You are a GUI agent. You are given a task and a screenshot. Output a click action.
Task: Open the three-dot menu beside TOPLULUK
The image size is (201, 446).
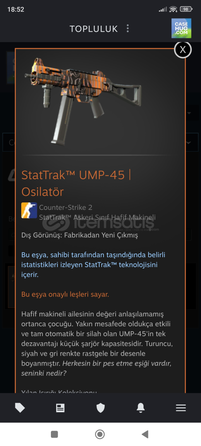[127, 28]
